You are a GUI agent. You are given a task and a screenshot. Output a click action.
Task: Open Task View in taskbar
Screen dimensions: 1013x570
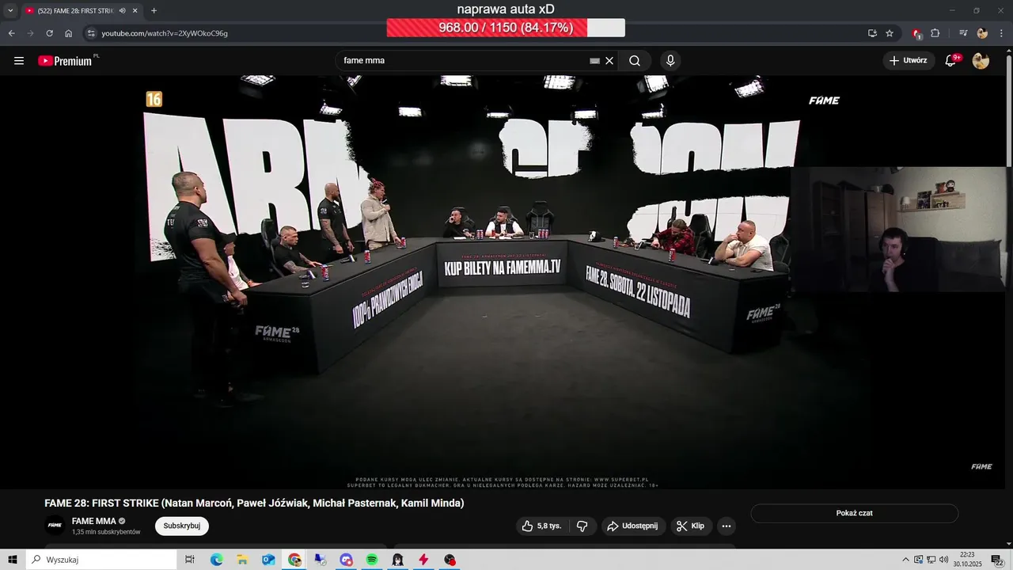click(x=190, y=560)
